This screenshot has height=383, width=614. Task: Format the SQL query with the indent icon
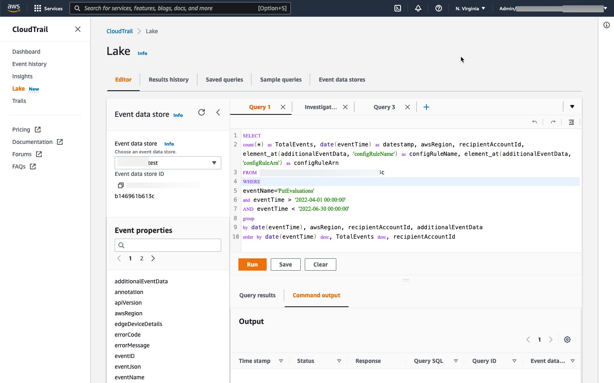(571, 122)
